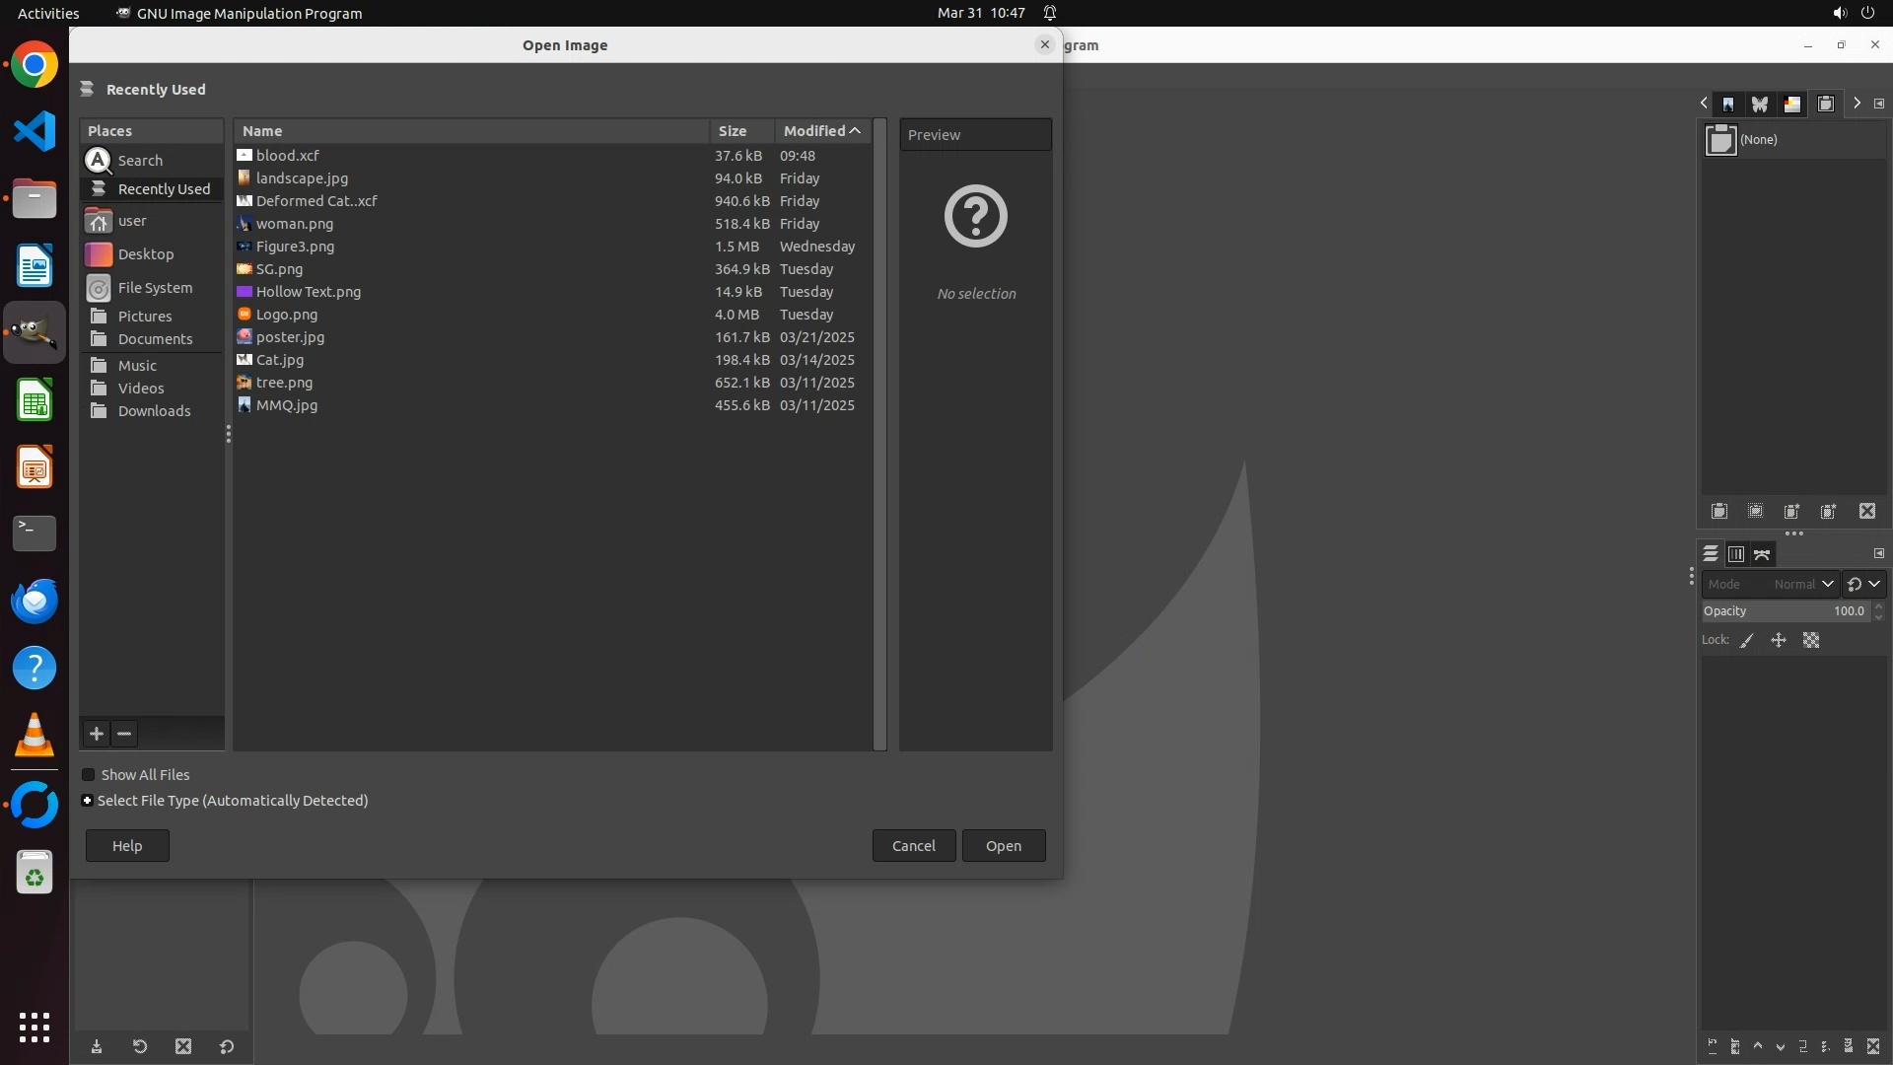Click the Open button
The height and width of the screenshot is (1065, 1893).
[x=1003, y=846]
